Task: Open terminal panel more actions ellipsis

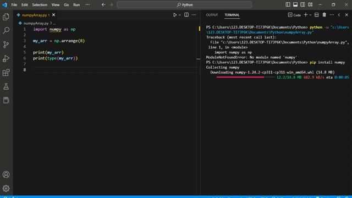Action: 332,15
